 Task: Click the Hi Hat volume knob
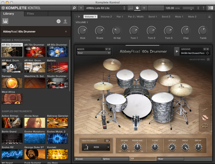pos(117,30)
